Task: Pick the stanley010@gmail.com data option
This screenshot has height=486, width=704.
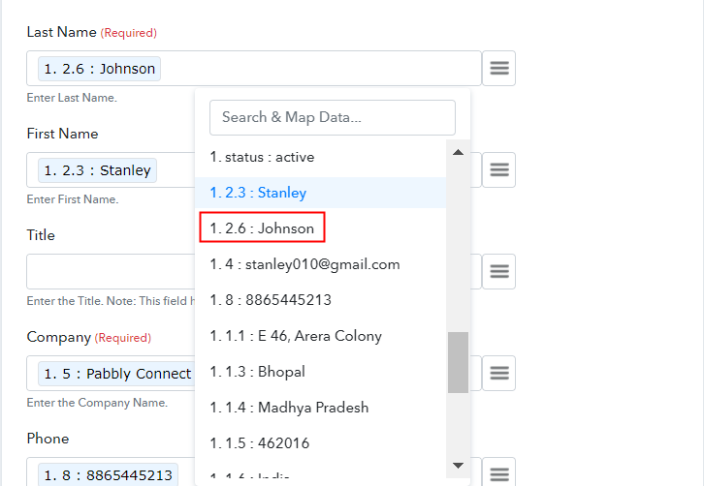Action: pos(304,264)
